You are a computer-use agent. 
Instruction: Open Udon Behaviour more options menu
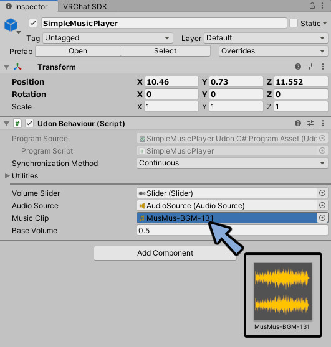(322, 123)
